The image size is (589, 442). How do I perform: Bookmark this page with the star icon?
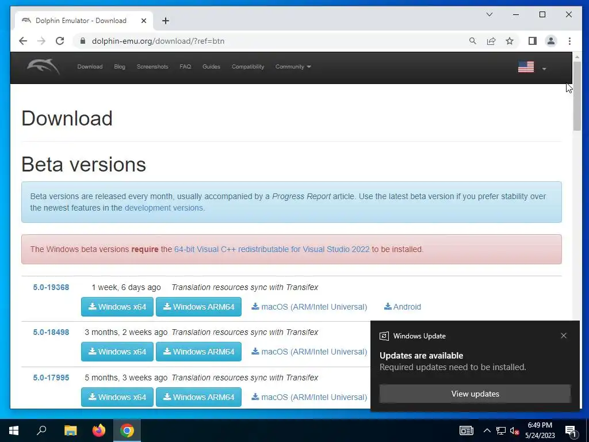click(510, 41)
